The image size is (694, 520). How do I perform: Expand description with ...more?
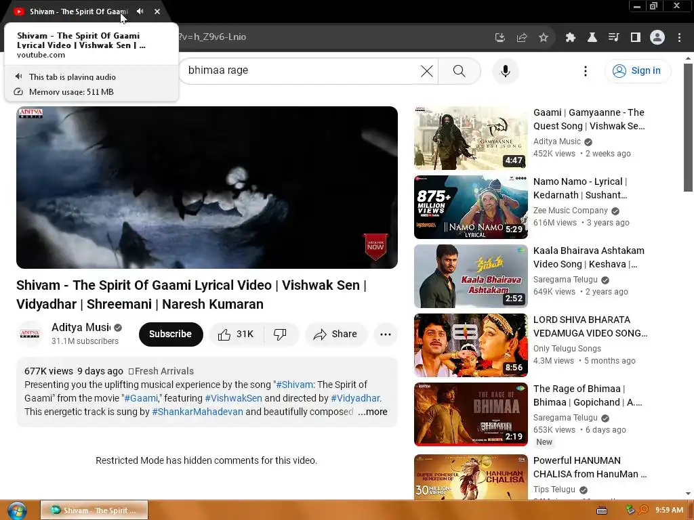(373, 412)
